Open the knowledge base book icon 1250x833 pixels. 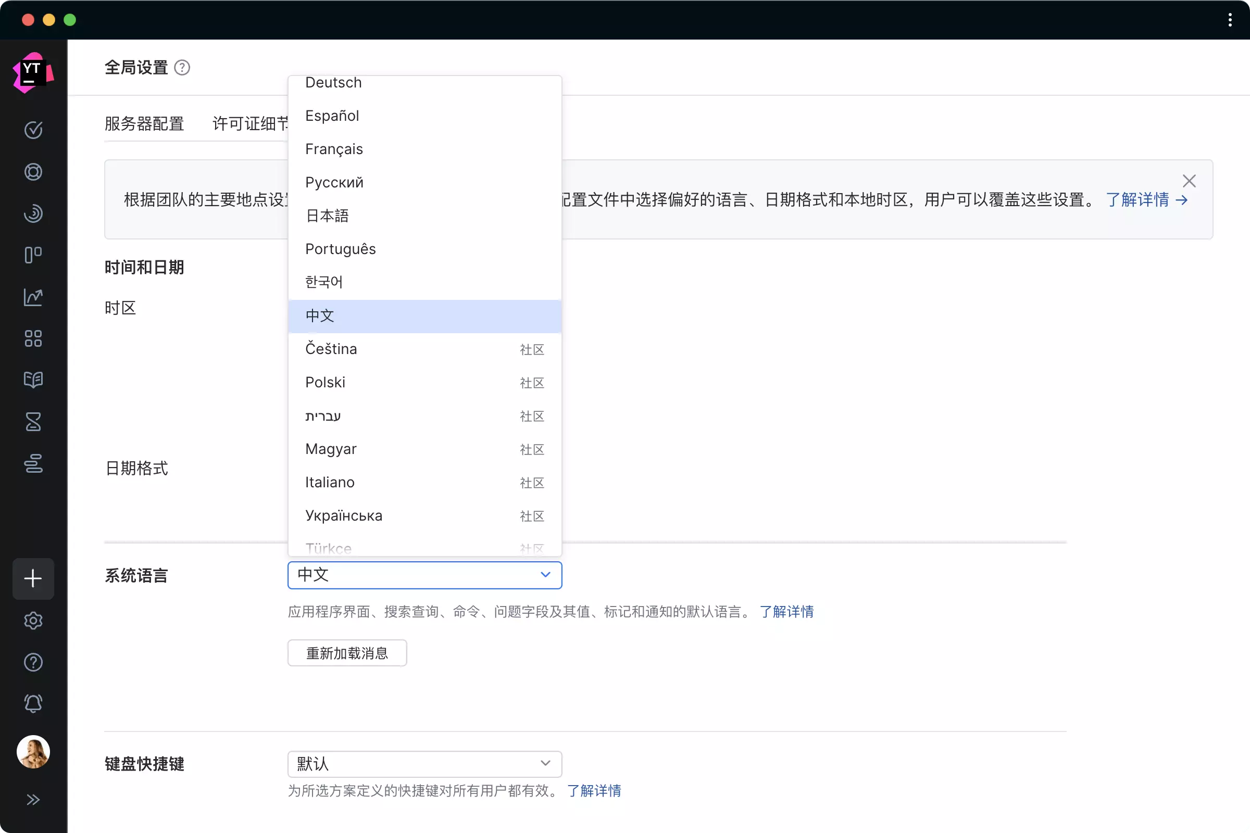pos(33,380)
